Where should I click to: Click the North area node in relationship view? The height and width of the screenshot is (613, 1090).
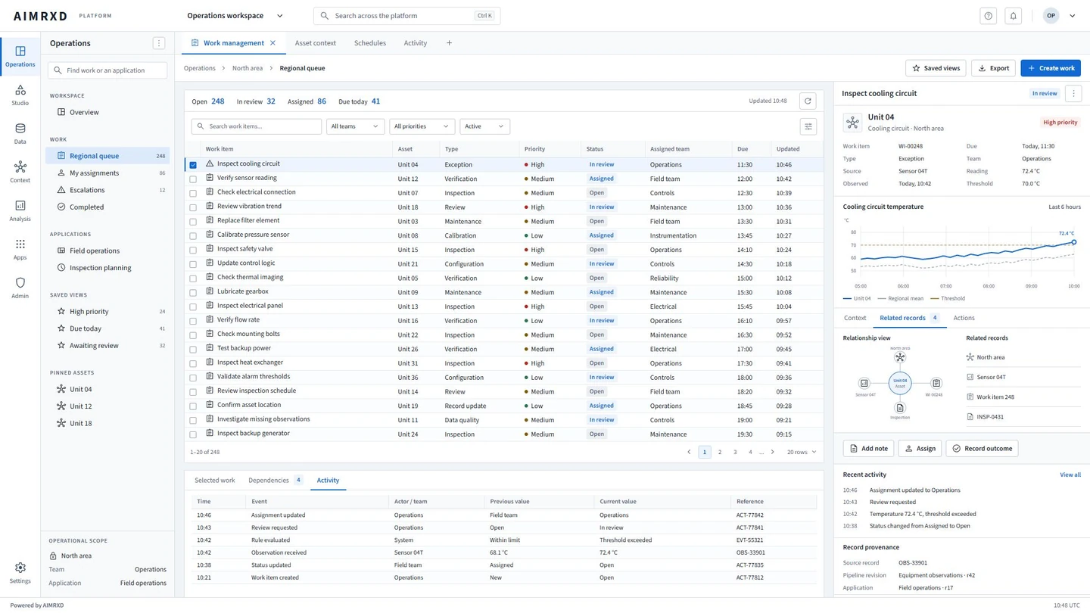pyautogui.click(x=900, y=357)
